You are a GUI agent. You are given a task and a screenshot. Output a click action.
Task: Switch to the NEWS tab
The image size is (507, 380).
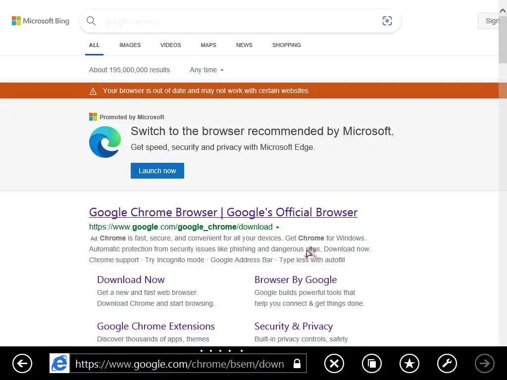[244, 45]
